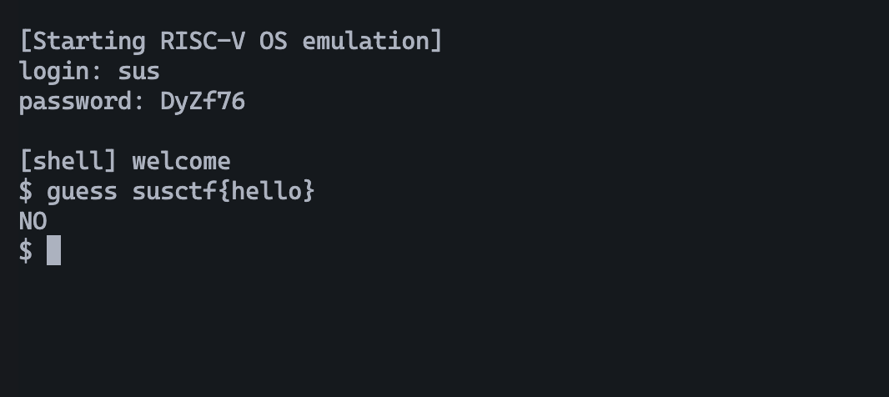Click the "susctf" prefix before the brace
The width and height of the screenshot is (889, 397).
[173, 191]
